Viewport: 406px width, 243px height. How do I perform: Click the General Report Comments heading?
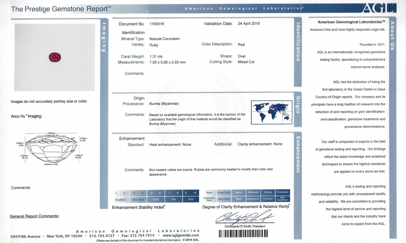pos(34,216)
